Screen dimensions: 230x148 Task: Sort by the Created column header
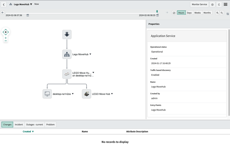28,132
